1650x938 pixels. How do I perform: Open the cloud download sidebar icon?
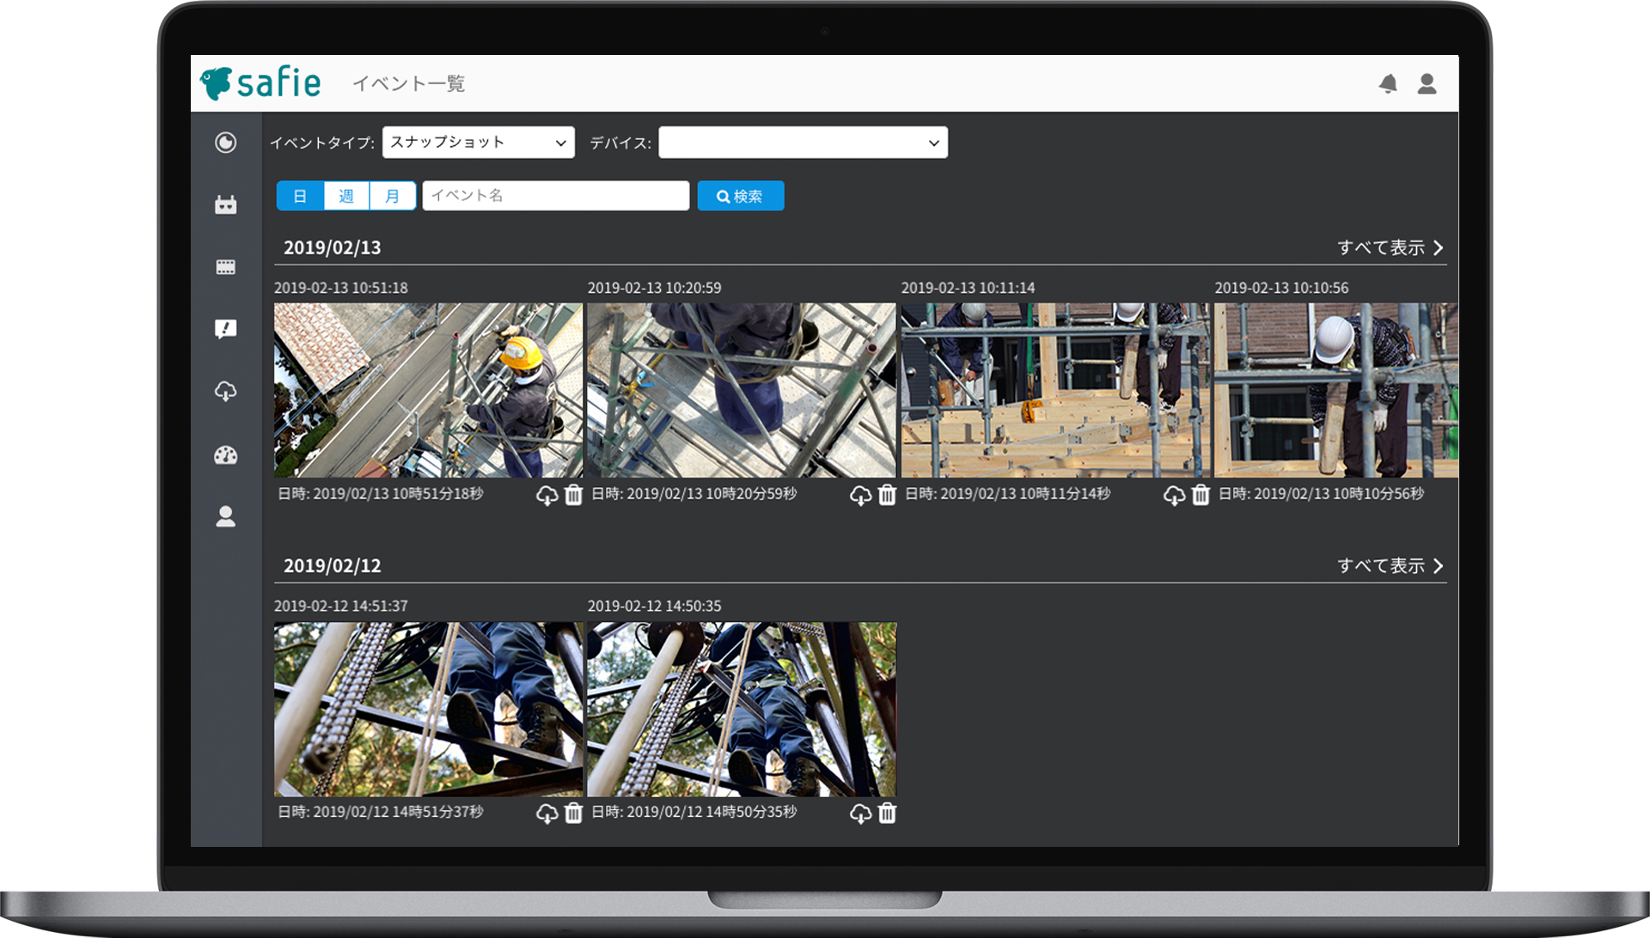click(225, 392)
